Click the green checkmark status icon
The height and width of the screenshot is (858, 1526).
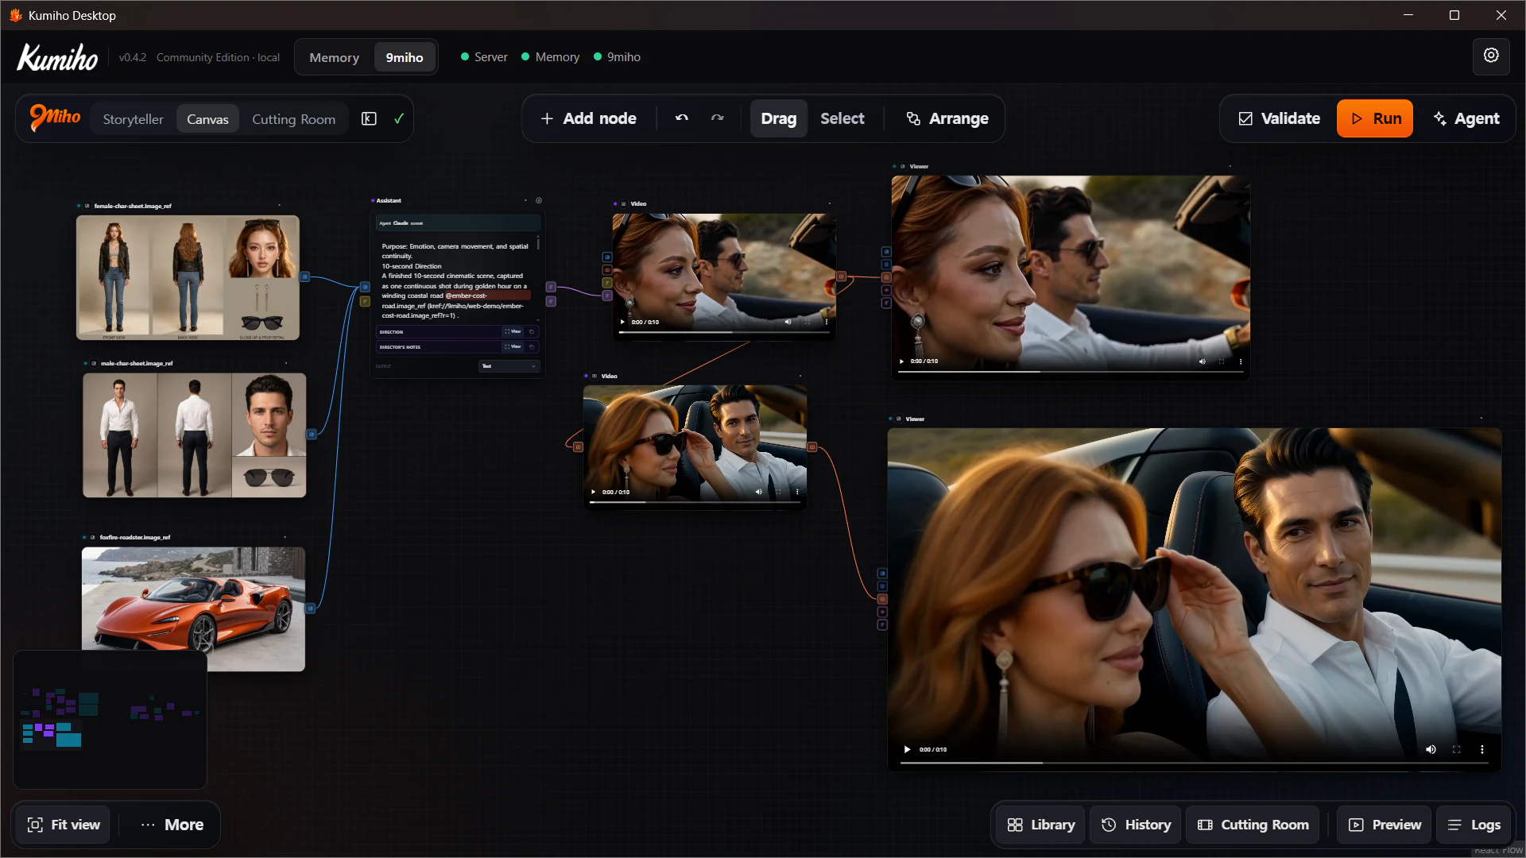pyautogui.click(x=399, y=119)
